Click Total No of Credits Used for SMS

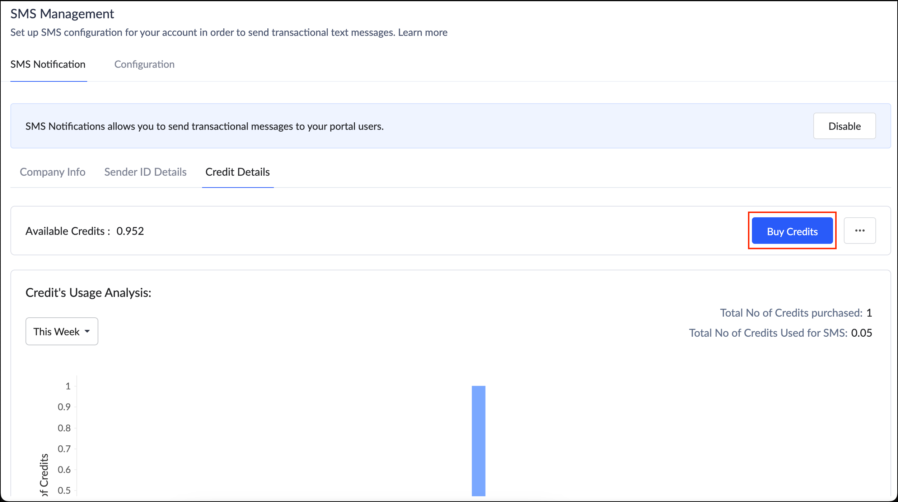pyautogui.click(x=768, y=333)
